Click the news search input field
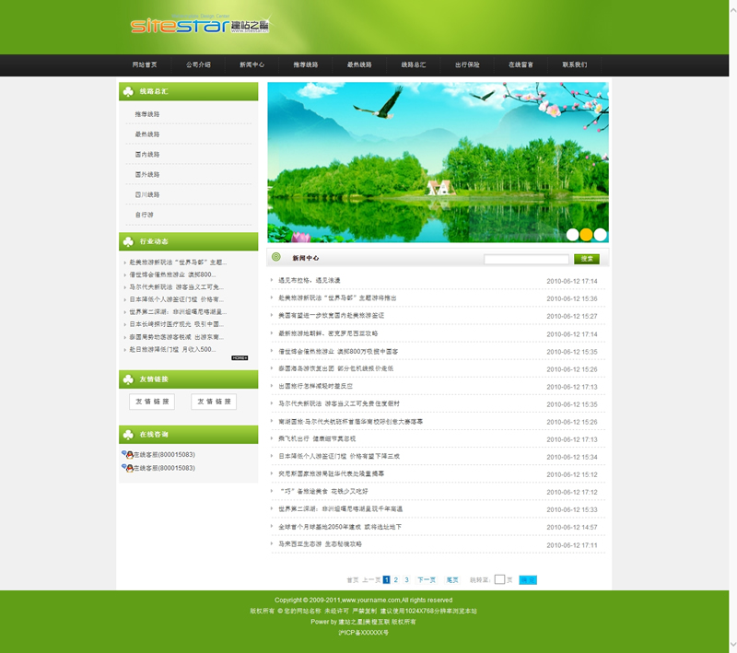This screenshot has width=737, height=653. click(x=526, y=259)
